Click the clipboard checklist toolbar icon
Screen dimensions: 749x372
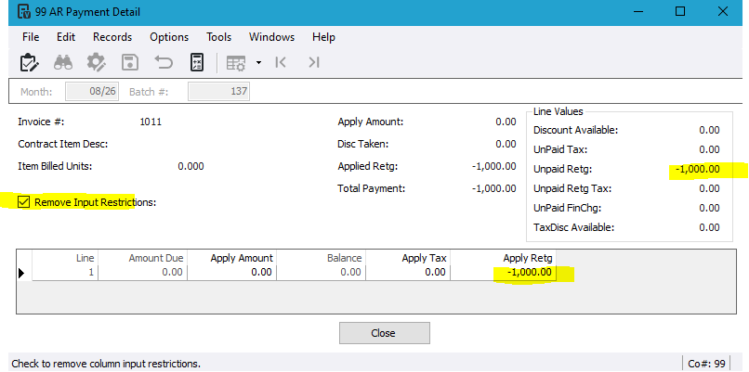click(x=29, y=62)
